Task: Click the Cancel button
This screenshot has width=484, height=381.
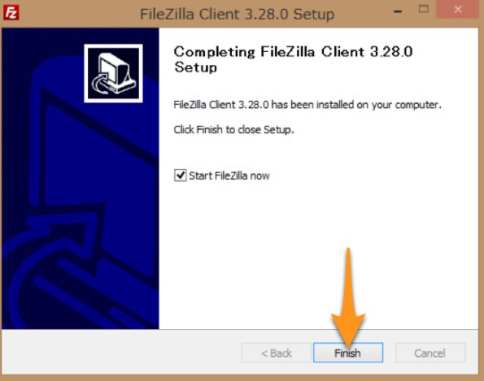Action: [430, 353]
